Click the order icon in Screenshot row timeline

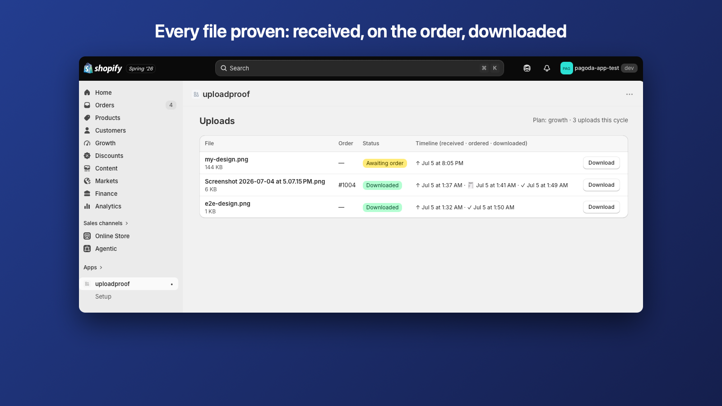coord(471,185)
